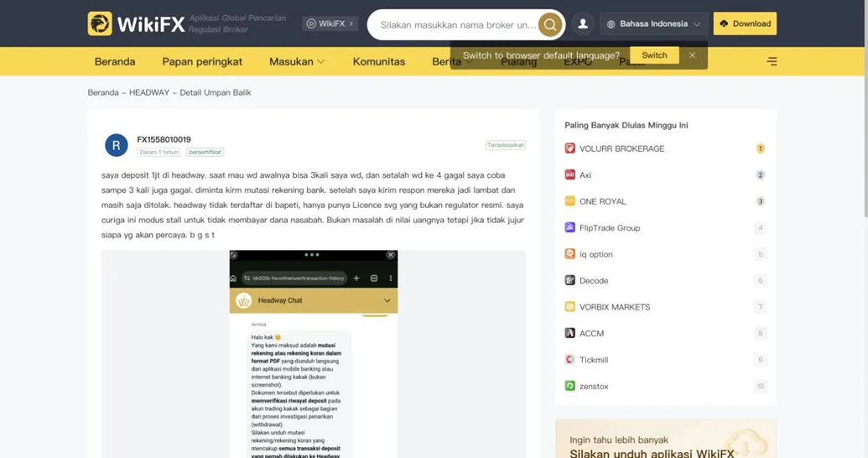Open iq option broker name
The height and width of the screenshot is (458, 868).
[x=595, y=254]
